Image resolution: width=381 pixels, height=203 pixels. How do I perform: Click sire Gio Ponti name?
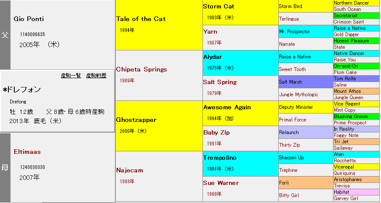tap(29, 19)
